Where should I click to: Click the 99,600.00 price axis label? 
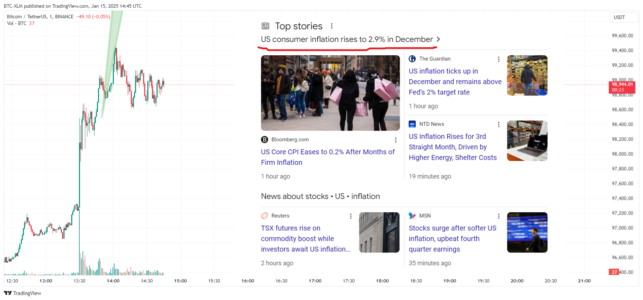623,36
